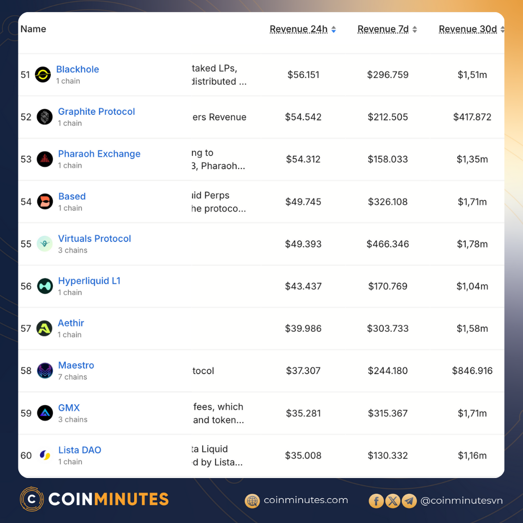Select the Aethir logo icon

(45, 328)
